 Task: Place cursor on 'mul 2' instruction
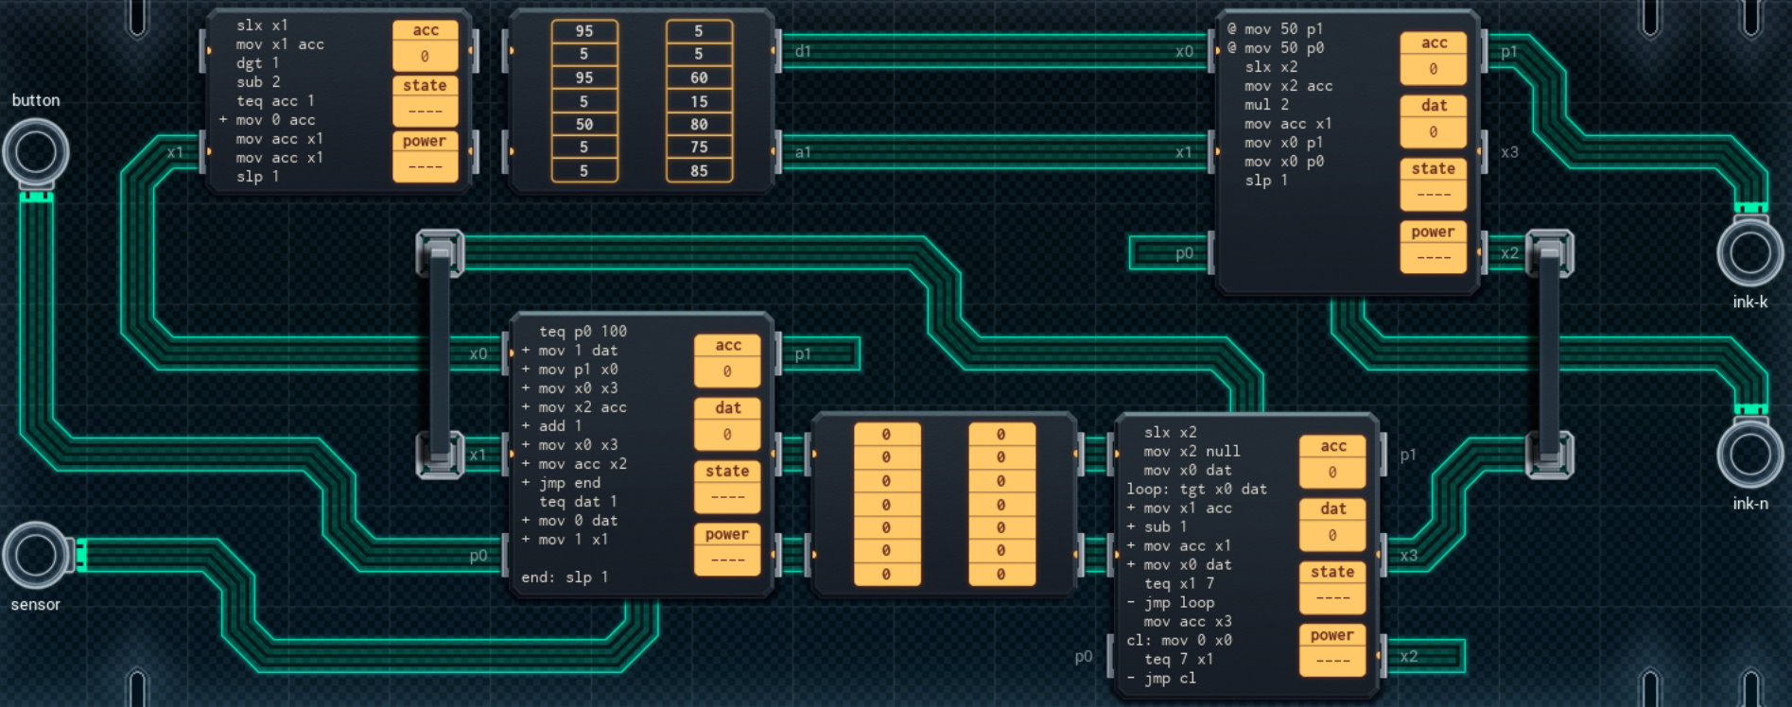(x=1267, y=105)
